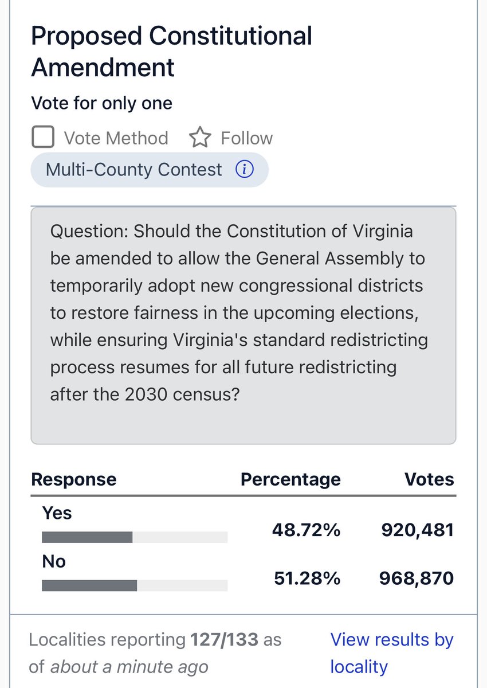Click the Yes response progress bar
The image size is (487, 688).
pos(135,537)
